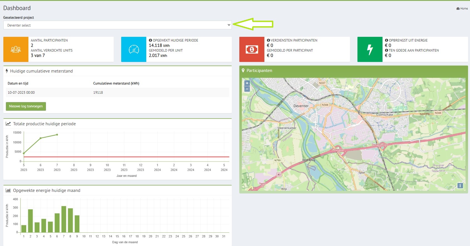Click the Colmschate label on the map
470x246 pixels.
coord(385,115)
